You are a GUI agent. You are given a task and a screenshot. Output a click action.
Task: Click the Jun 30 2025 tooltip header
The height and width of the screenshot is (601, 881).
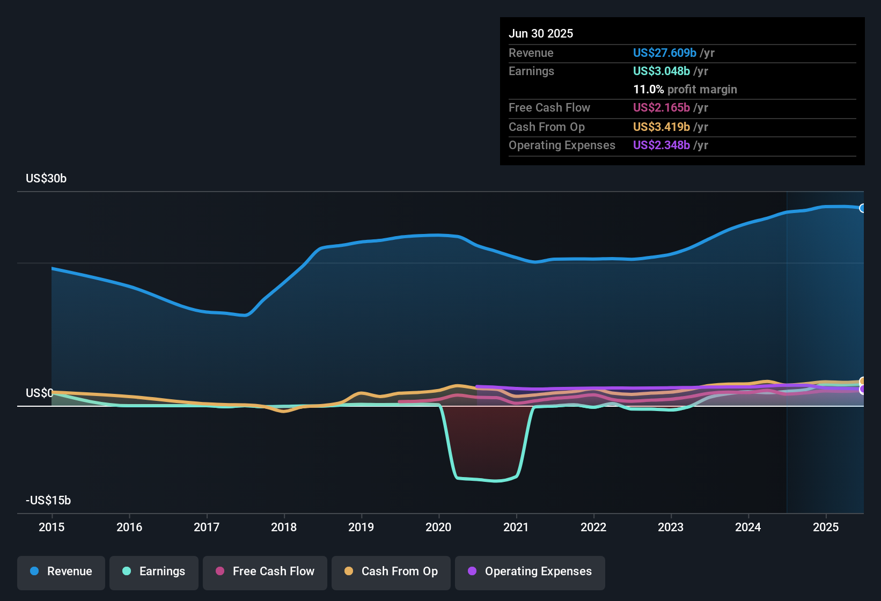(541, 33)
